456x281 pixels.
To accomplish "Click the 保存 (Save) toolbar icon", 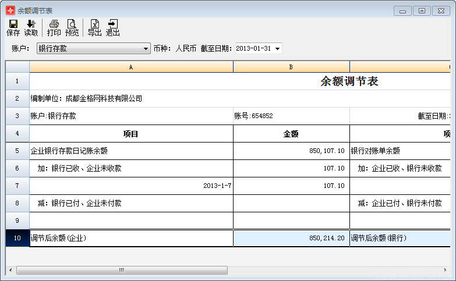I will click(x=13, y=27).
